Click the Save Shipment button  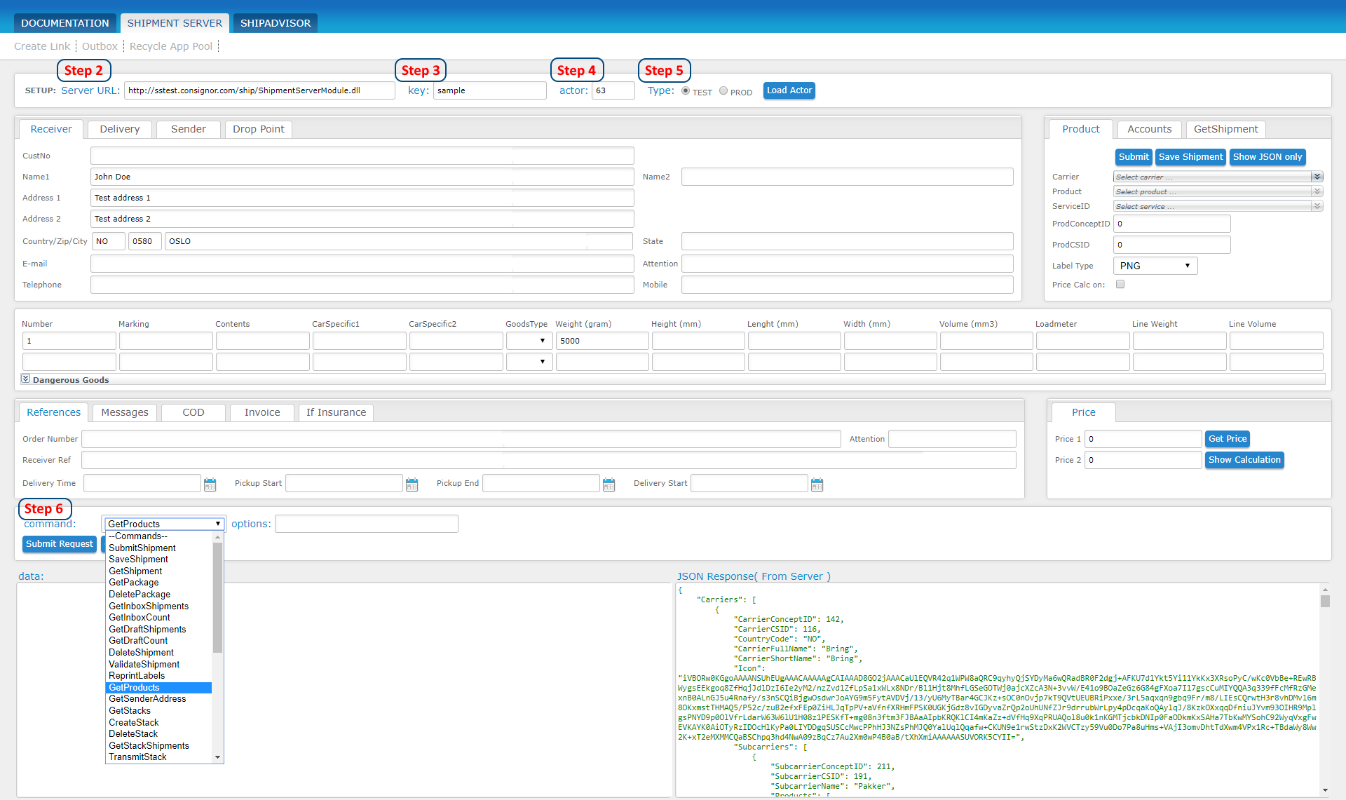click(1190, 157)
